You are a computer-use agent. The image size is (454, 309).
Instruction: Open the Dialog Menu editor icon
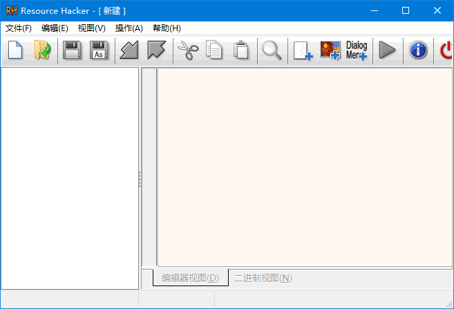(357, 50)
